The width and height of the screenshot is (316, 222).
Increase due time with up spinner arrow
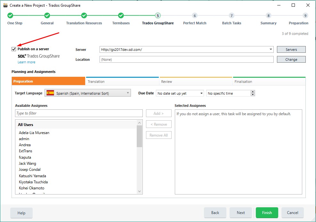[253, 92]
